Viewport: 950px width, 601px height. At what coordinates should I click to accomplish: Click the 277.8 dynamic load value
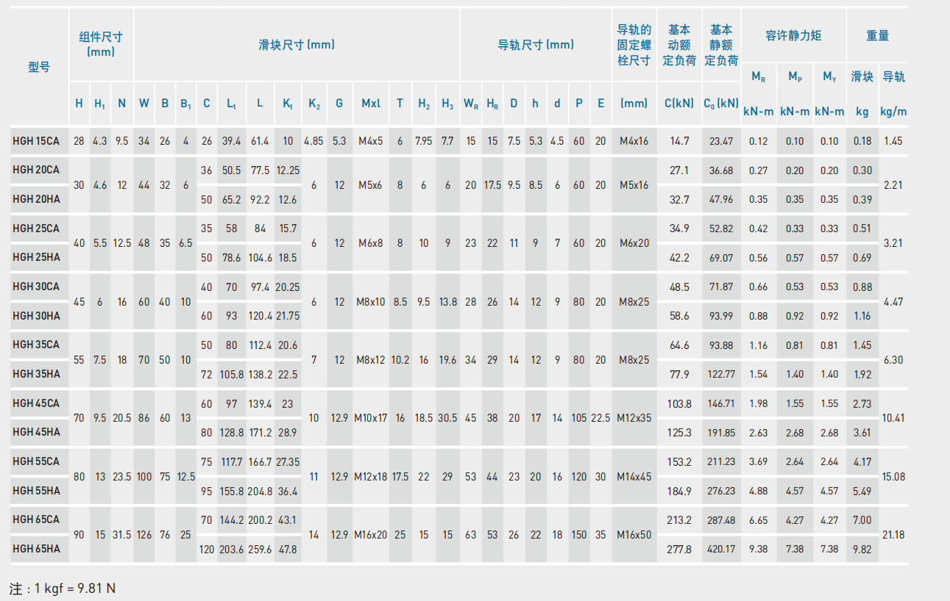click(678, 549)
